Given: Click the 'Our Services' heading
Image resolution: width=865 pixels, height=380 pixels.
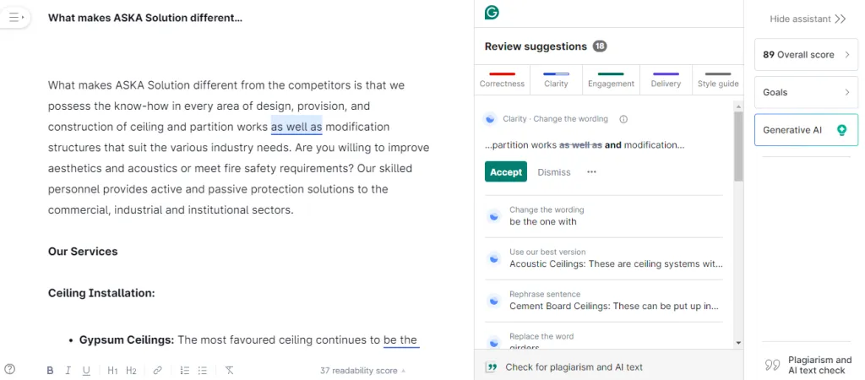Looking at the screenshot, I should click(83, 252).
